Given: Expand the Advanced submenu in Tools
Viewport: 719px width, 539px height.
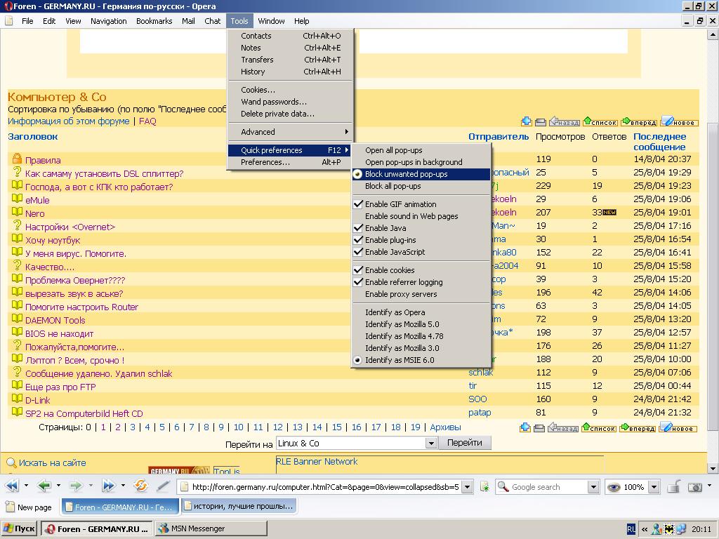Looking at the screenshot, I should coord(290,132).
